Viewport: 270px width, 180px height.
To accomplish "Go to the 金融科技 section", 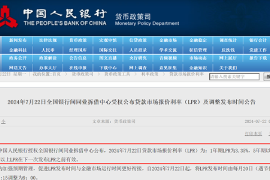I will tap(18, 50).
